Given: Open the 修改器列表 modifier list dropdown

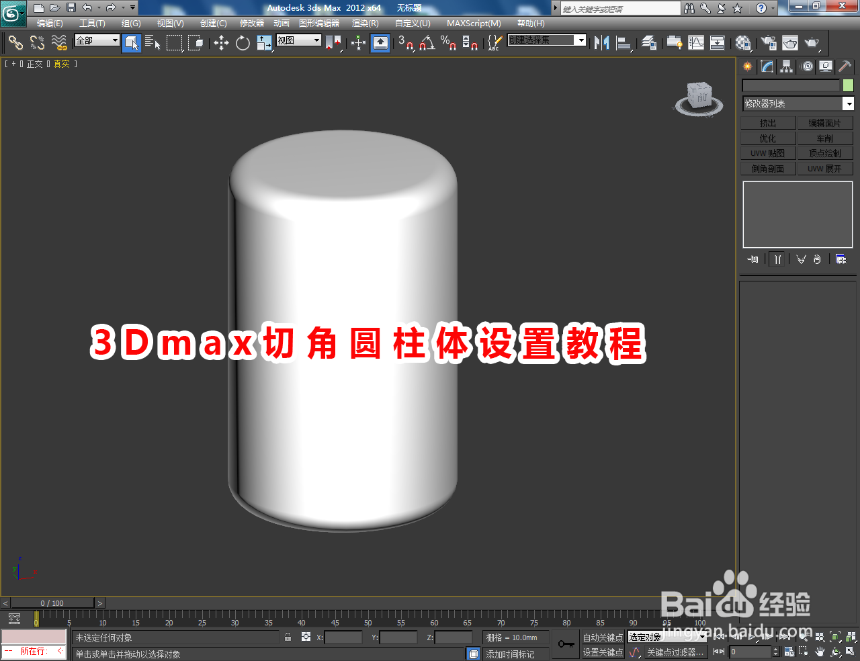Looking at the screenshot, I should (797, 103).
